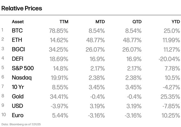This screenshot has width=181, height=127.
Task: Click the MTD column header
Action: [100, 22]
